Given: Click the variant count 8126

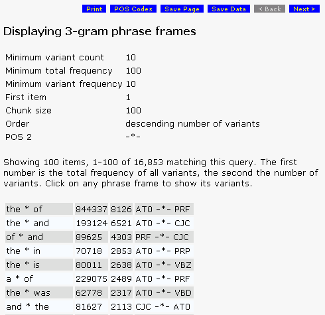Looking at the screenshot, I should click(121, 209).
